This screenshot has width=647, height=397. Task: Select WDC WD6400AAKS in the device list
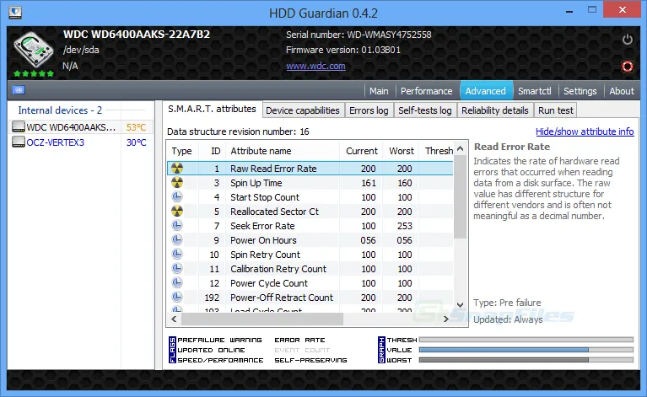[81, 127]
